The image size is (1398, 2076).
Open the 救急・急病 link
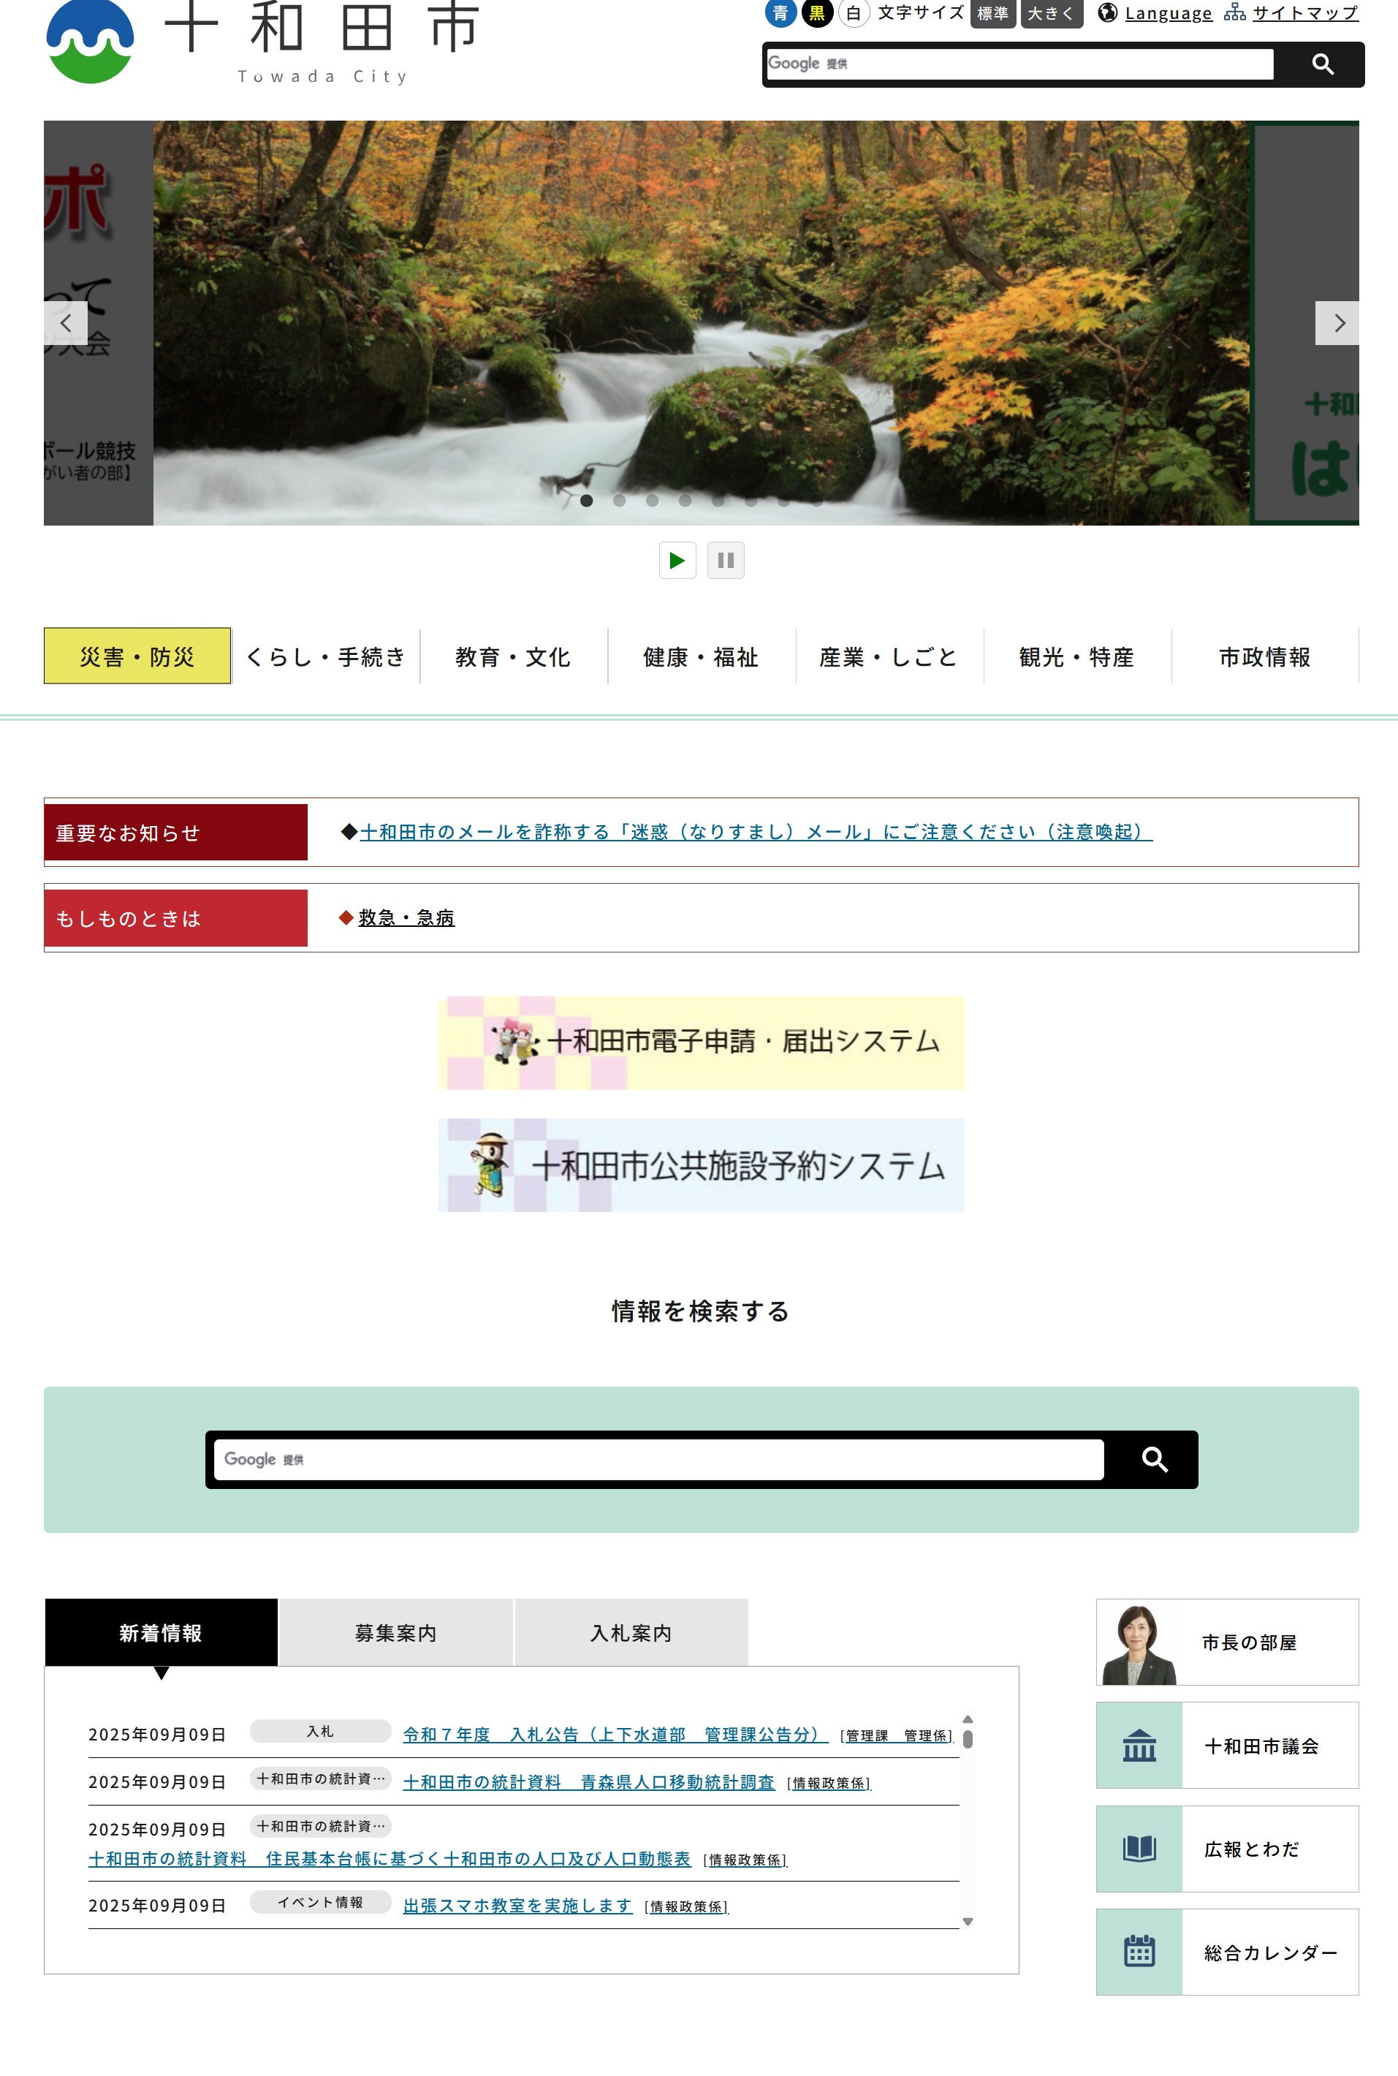click(406, 917)
